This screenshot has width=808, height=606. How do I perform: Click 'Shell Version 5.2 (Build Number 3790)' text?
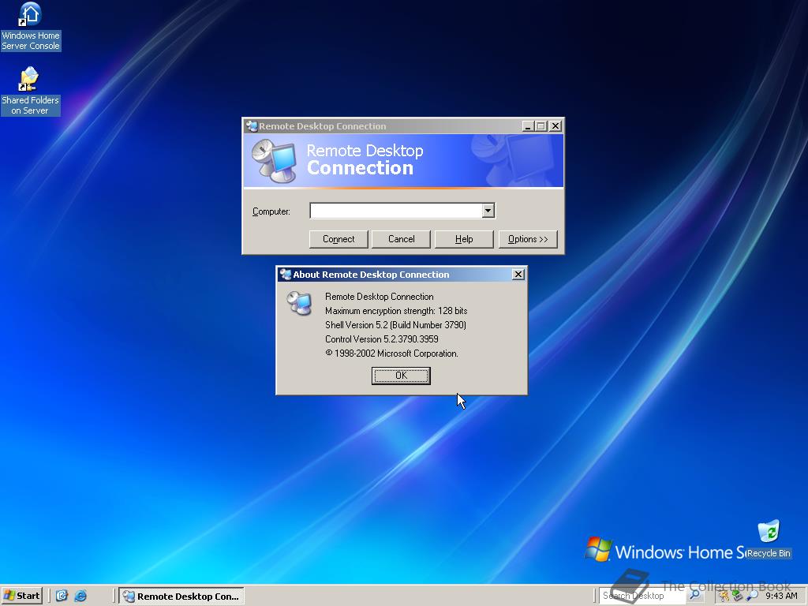pos(395,324)
